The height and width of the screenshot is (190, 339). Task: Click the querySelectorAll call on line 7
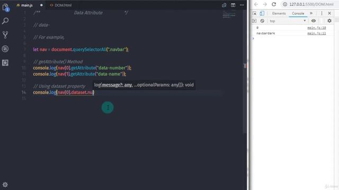[90, 50]
